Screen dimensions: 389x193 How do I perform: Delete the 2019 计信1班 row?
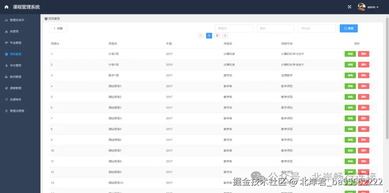pyautogui.click(x=363, y=64)
